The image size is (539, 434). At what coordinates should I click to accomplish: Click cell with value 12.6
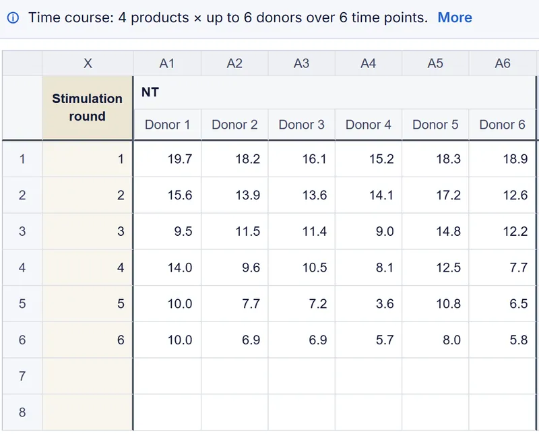502,195
